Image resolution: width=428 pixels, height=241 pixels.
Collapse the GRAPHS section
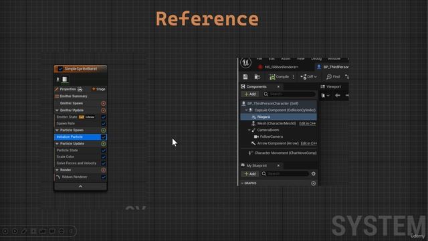(242, 183)
